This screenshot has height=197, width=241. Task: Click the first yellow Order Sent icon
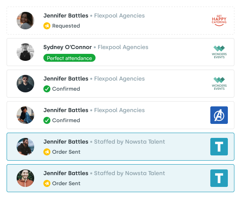pyautogui.click(x=47, y=152)
